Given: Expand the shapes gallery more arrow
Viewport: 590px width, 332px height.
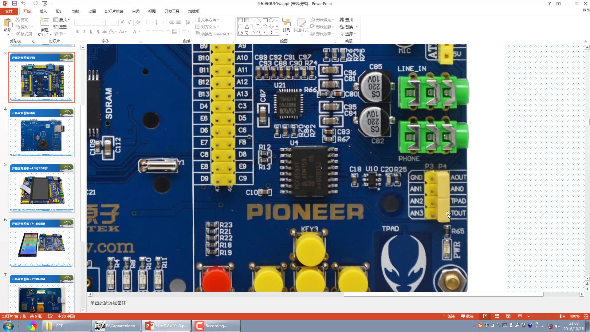Looking at the screenshot, I should (x=277, y=33).
